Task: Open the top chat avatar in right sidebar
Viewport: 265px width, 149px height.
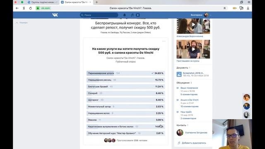Action: pyautogui.click(x=247, y=98)
